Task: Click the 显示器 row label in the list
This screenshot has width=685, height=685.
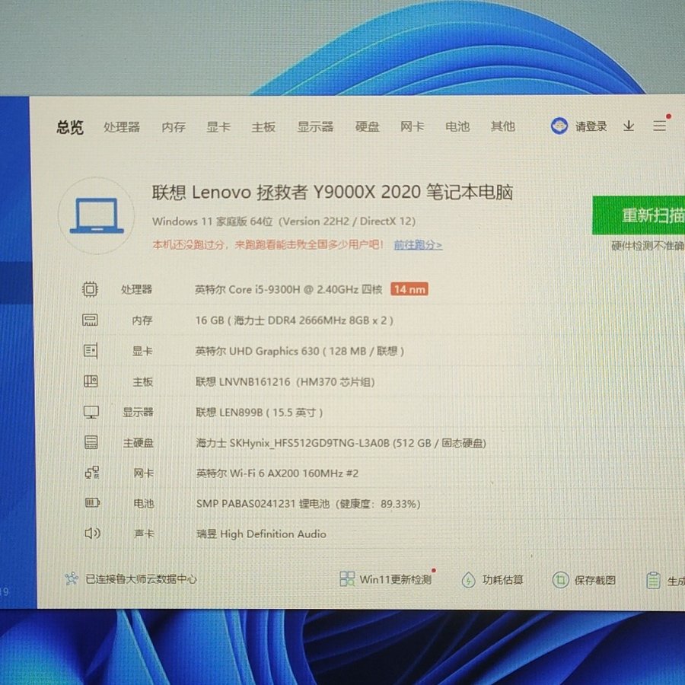Action: click(138, 413)
